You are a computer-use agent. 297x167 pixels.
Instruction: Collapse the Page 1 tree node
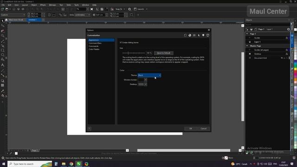[247, 34]
